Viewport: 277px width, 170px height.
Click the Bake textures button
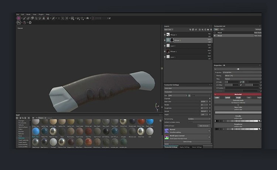pyautogui.click(x=204, y=126)
